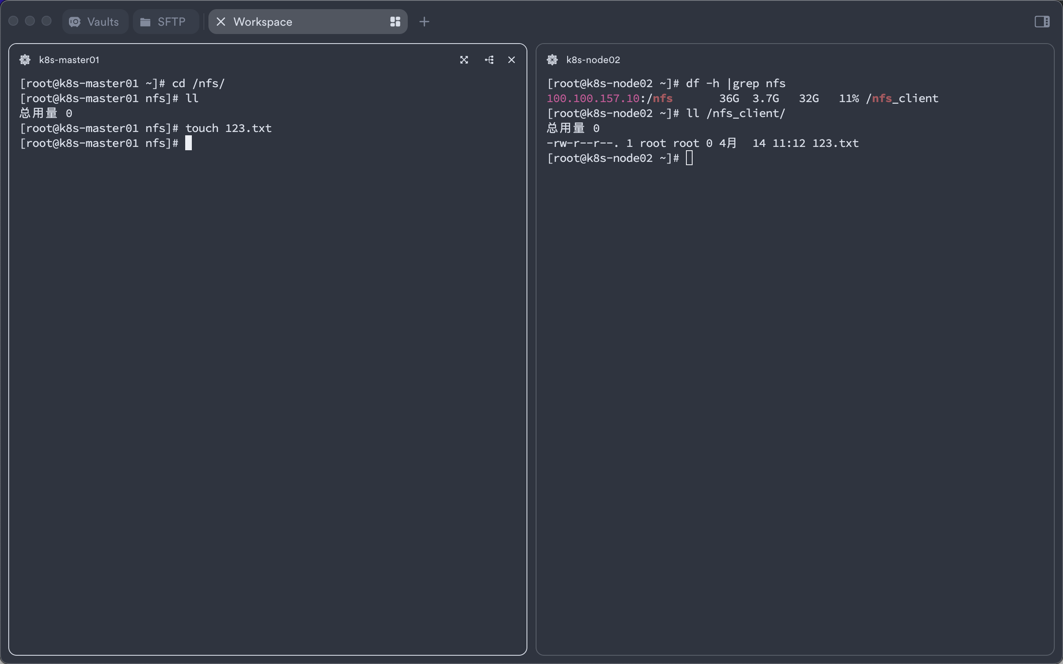Screen dimensions: 1063x664
Task: Click the 123.txt file listing row
Action: click(x=703, y=143)
